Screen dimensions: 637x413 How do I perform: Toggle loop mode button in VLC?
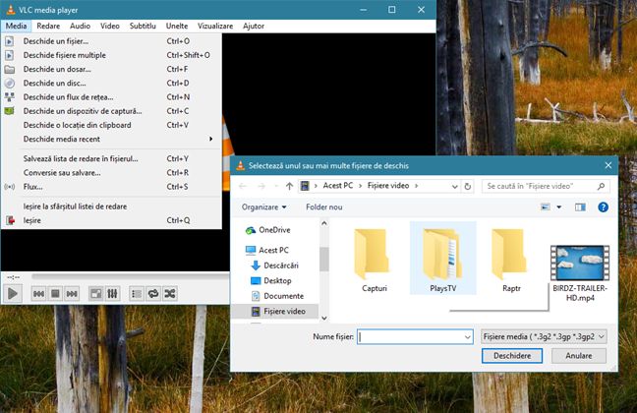pyautogui.click(x=153, y=293)
